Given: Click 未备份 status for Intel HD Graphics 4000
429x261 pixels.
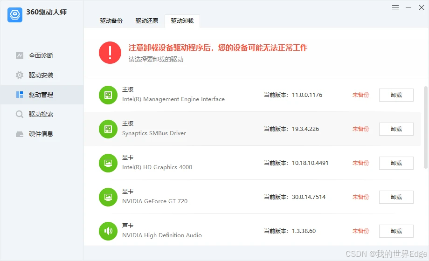Looking at the screenshot, I should pyautogui.click(x=360, y=163).
